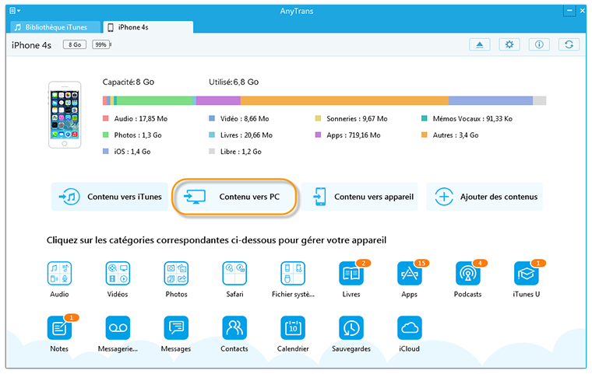
Task: Open the Vidéos category
Action: [x=118, y=274]
